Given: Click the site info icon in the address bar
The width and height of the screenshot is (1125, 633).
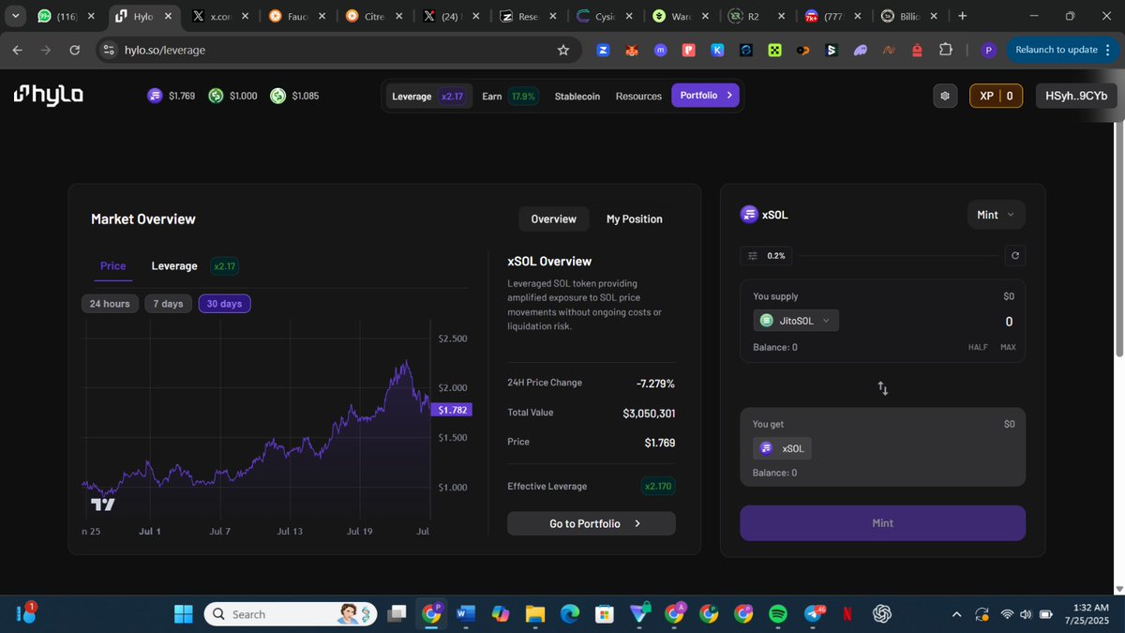Looking at the screenshot, I should pos(108,50).
